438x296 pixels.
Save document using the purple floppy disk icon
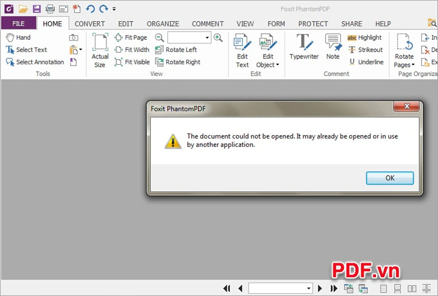point(37,9)
